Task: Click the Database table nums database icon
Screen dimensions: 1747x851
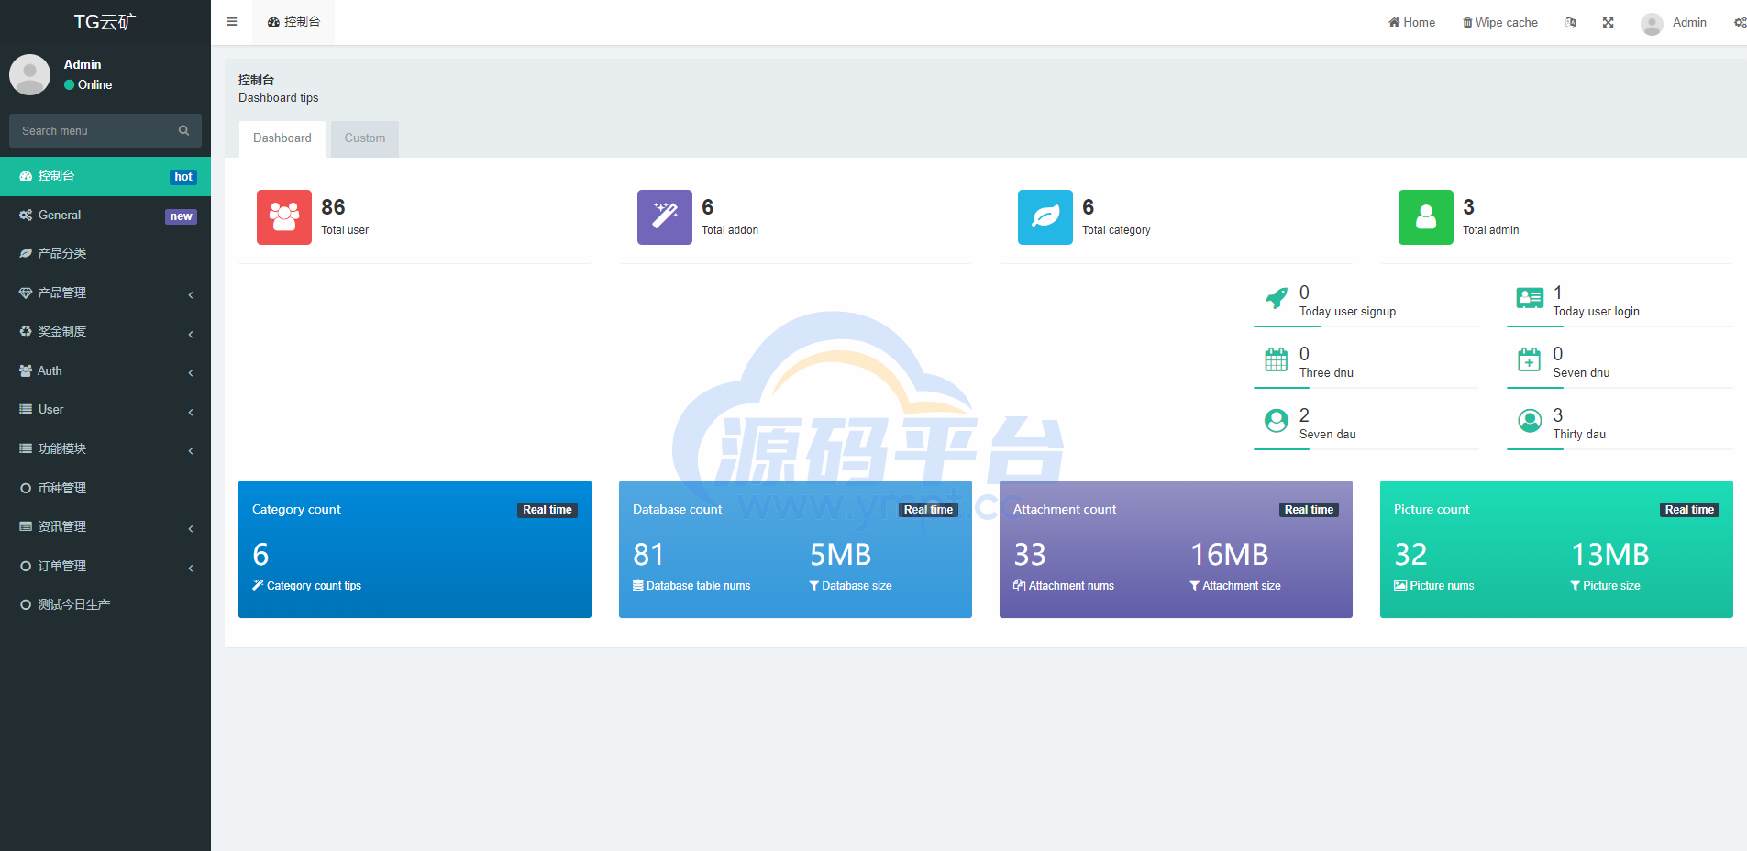Action: (638, 585)
